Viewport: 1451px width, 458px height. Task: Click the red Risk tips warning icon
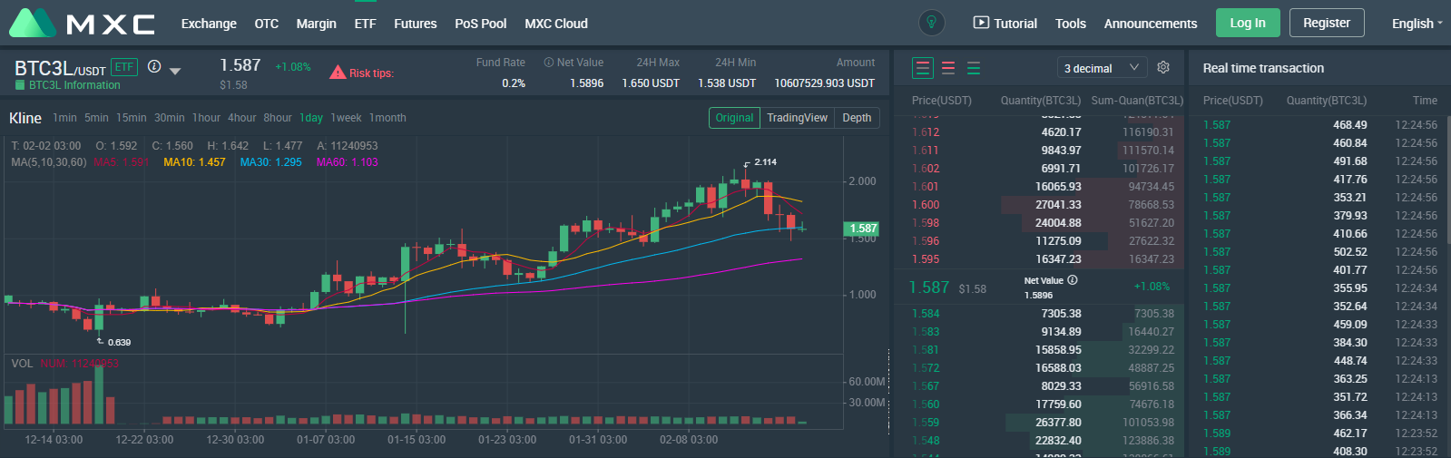[338, 73]
